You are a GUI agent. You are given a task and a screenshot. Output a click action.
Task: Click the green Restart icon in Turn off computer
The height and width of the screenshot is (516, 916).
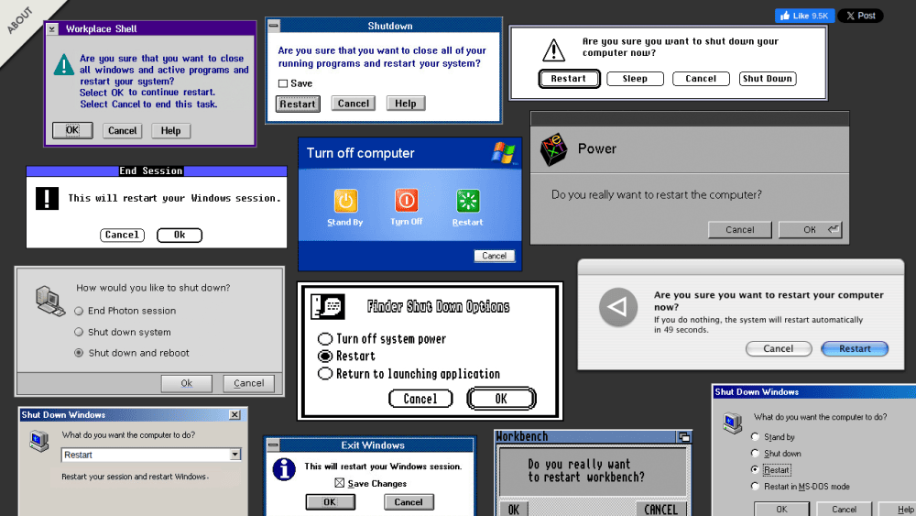(x=467, y=201)
